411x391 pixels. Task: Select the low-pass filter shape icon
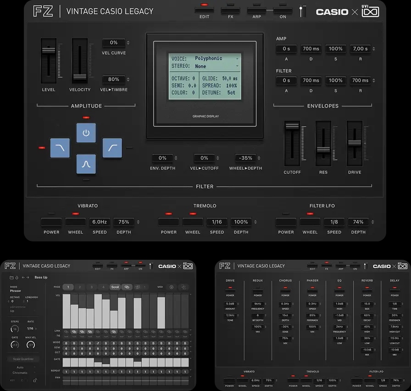click(60, 148)
